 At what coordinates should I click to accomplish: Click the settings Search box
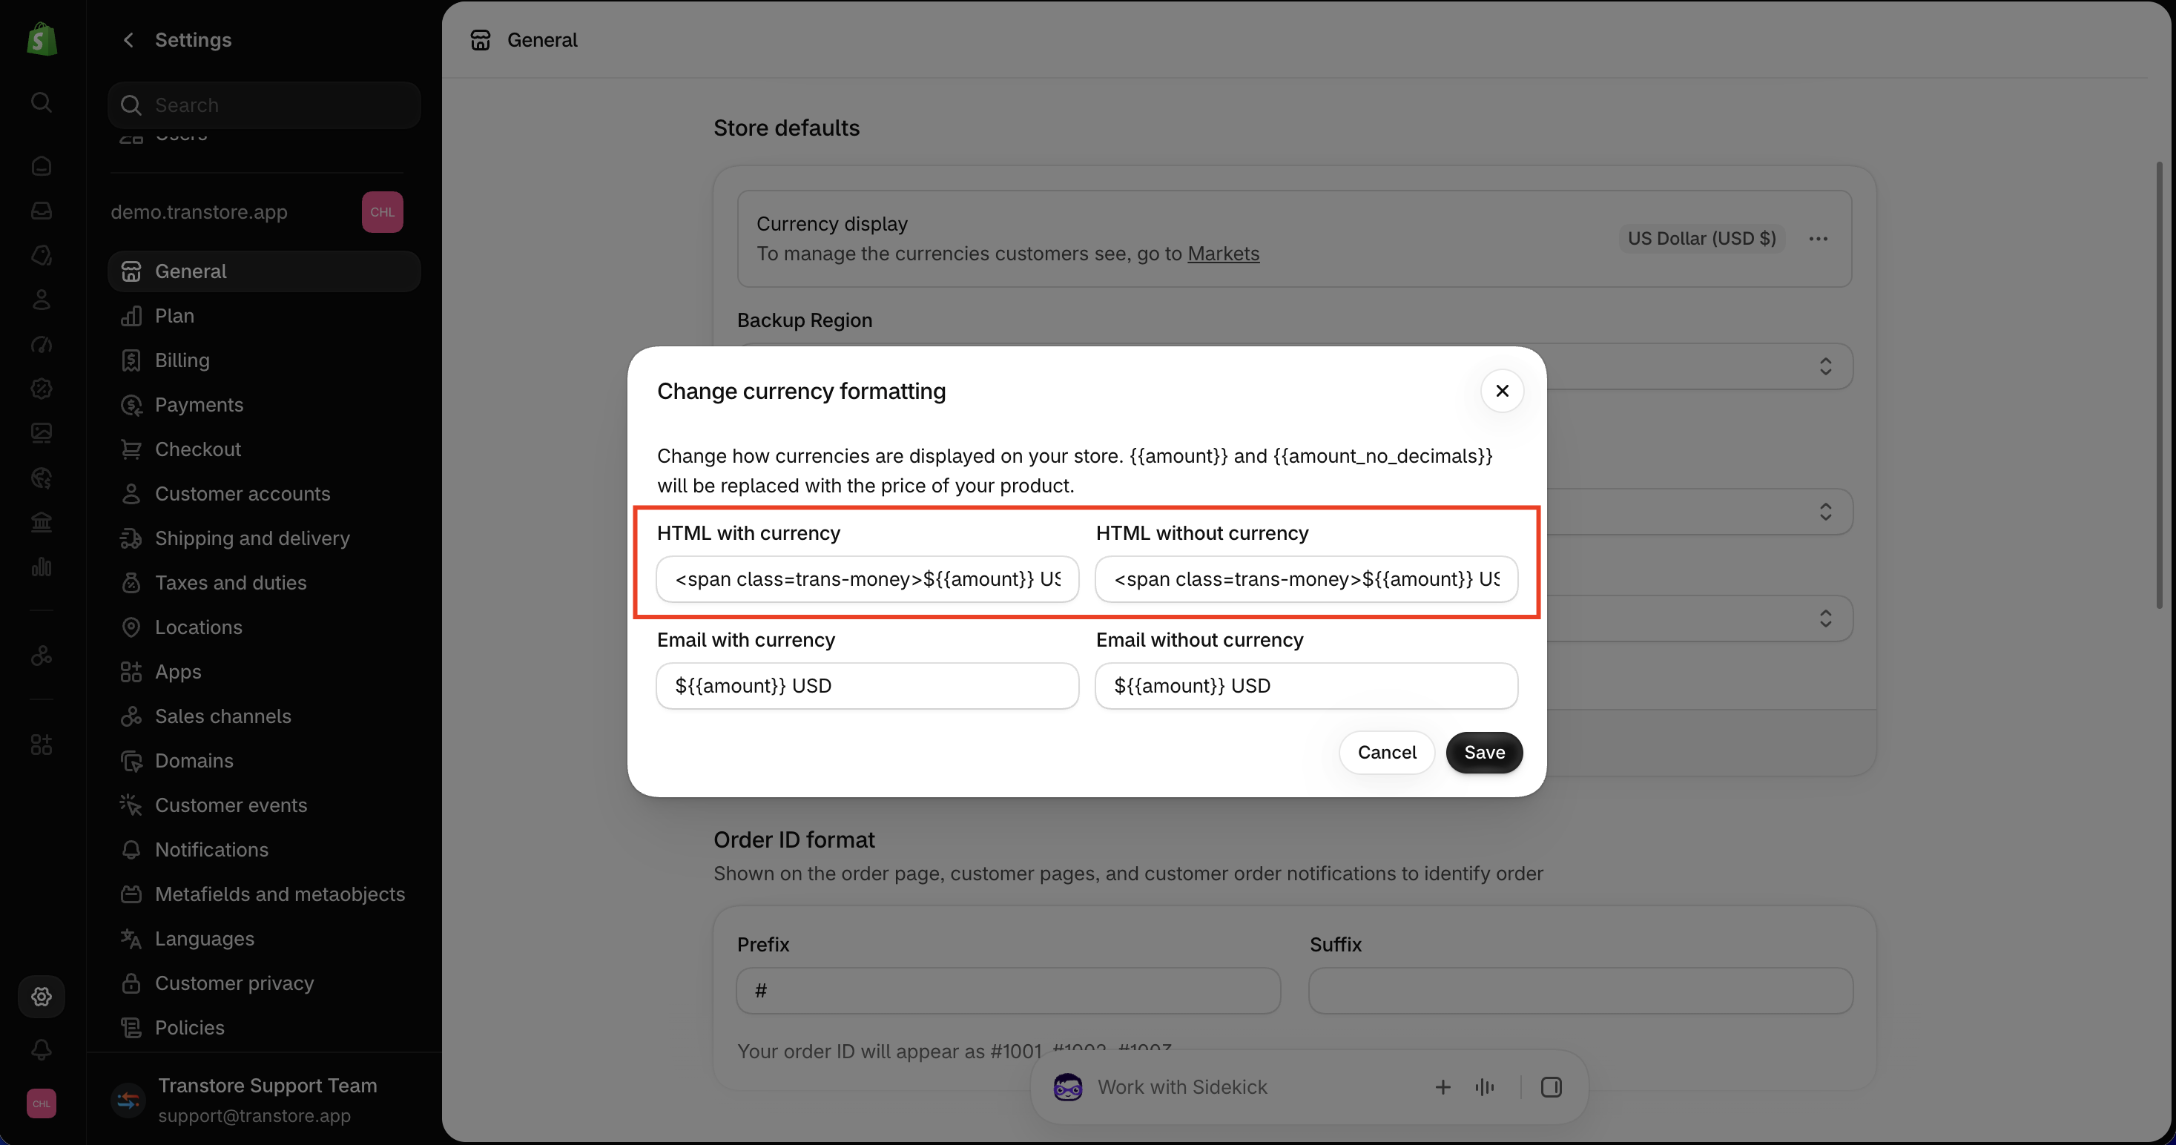(264, 105)
